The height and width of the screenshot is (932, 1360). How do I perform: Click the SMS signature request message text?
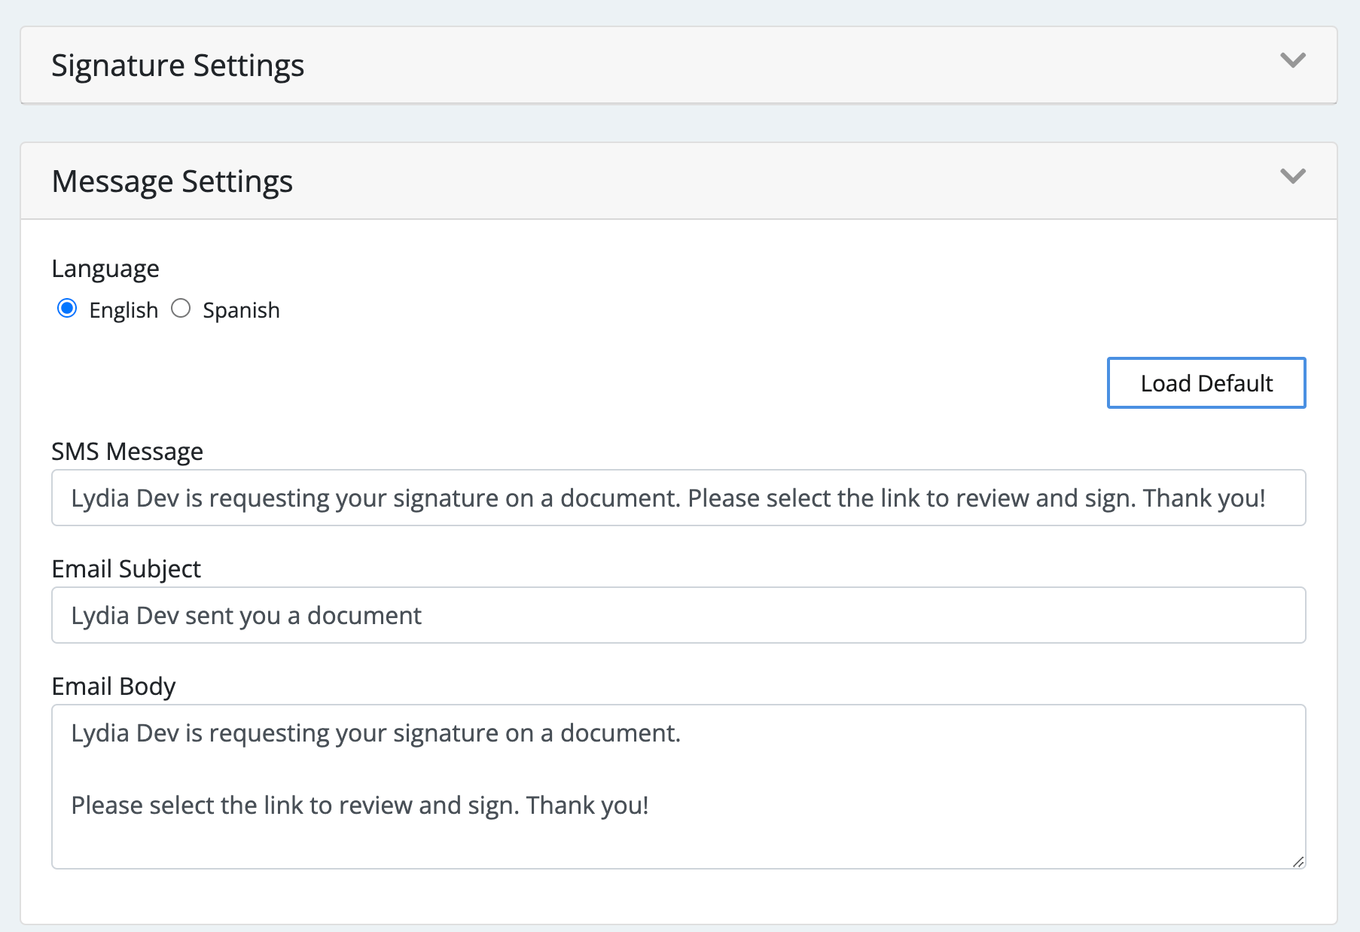[x=669, y=498]
